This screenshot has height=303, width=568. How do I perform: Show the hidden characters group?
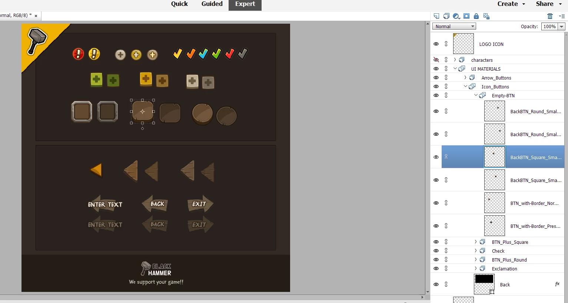pyautogui.click(x=436, y=60)
